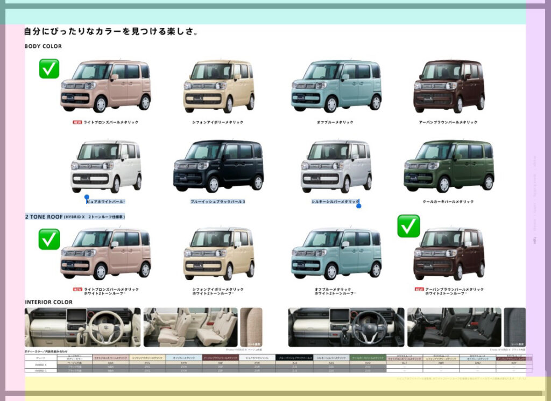Select the two-tone Chiffon Ivory white-roof car
The height and width of the screenshot is (401, 551).
coord(219,254)
